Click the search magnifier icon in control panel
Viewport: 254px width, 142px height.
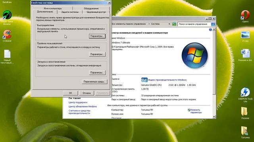pyautogui.click(x=213, y=24)
